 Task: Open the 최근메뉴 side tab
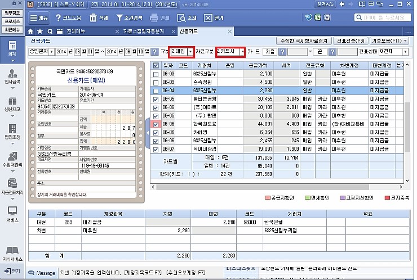click(12, 29)
